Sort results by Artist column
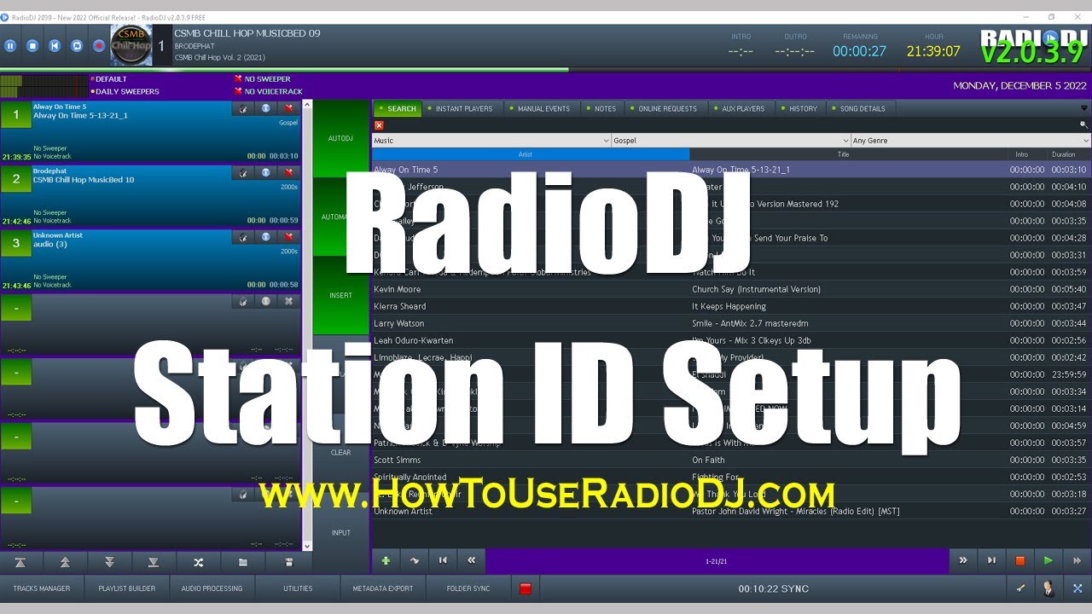The image size is (1092, 614). [531, 154]
